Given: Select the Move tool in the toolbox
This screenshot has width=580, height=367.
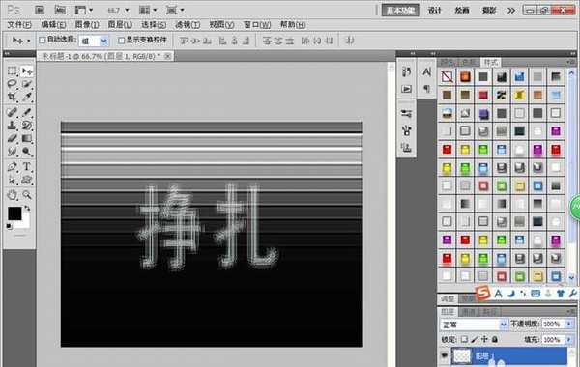Looking at the screenshot, I should click(x=26, y=71).
